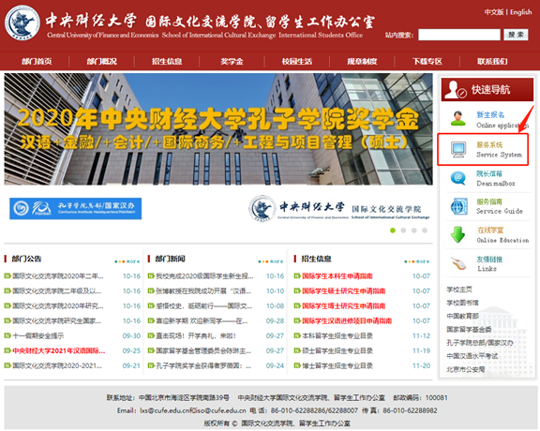Image resolution: width=540 pixels, height=431 pixels.
Task: Expand more under 招生信息 section
Action: coord(416,261)
